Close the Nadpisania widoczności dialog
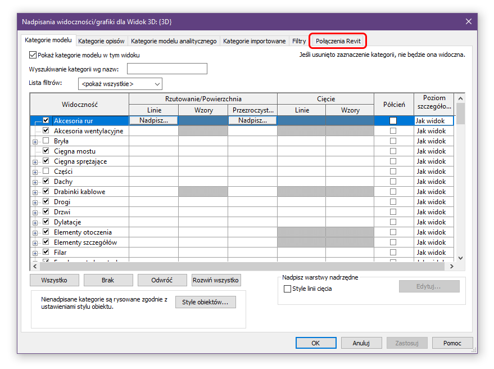 tap(469, 21)
